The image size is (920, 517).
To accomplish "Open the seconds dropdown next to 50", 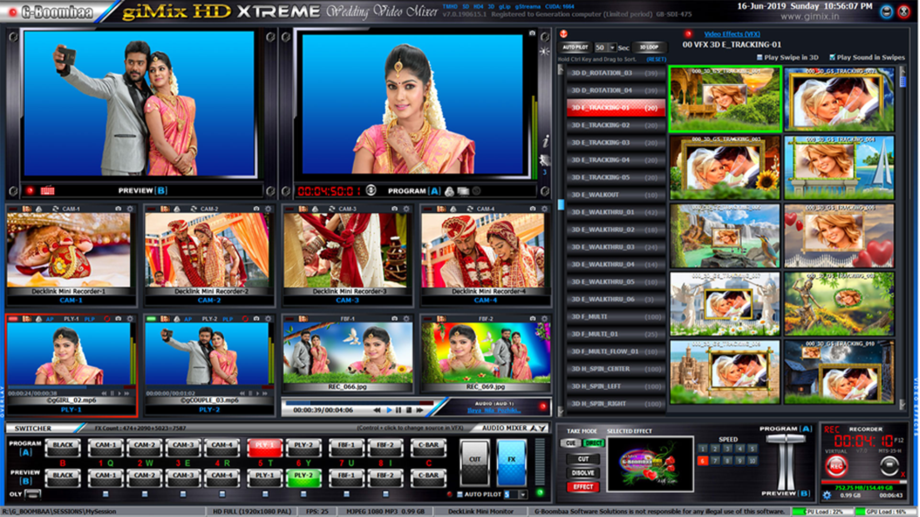I will (x=612, y=47).
